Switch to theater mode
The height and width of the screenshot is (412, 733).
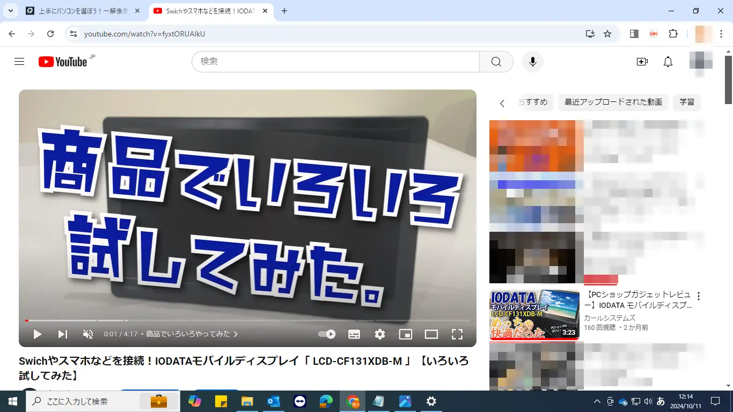[431, 334]
